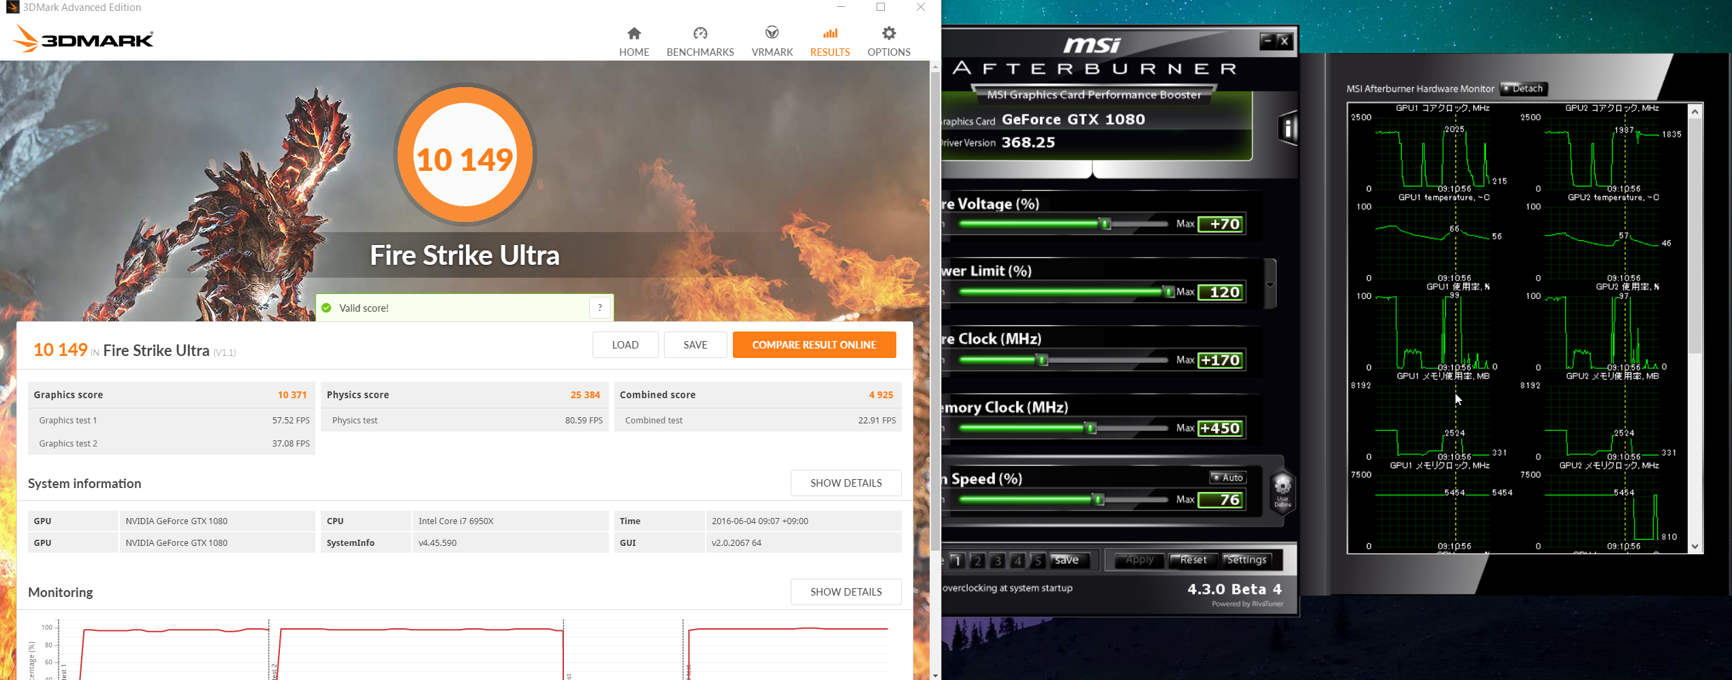This screenshot has width=1732, height=680.
Task: Select Afterburner profile slot 4
Action: (1018, 560)
